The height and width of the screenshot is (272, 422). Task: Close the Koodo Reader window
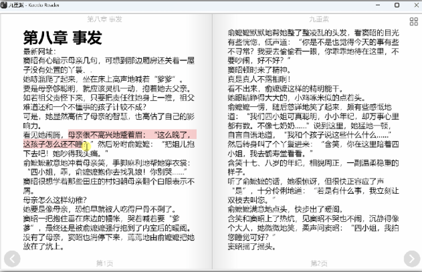click(416, 5)
